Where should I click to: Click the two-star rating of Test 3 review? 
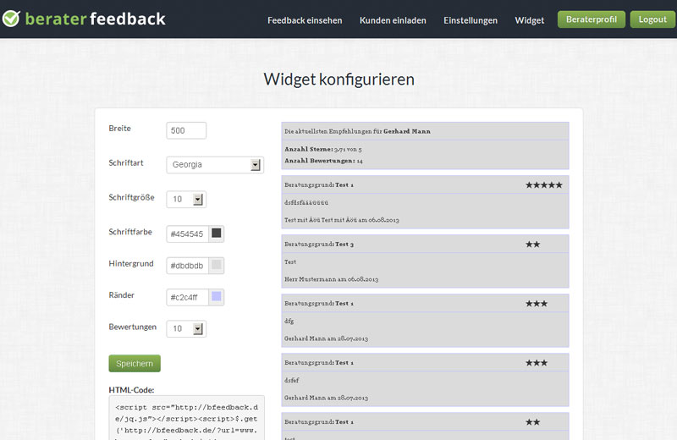tap(532, 245)
